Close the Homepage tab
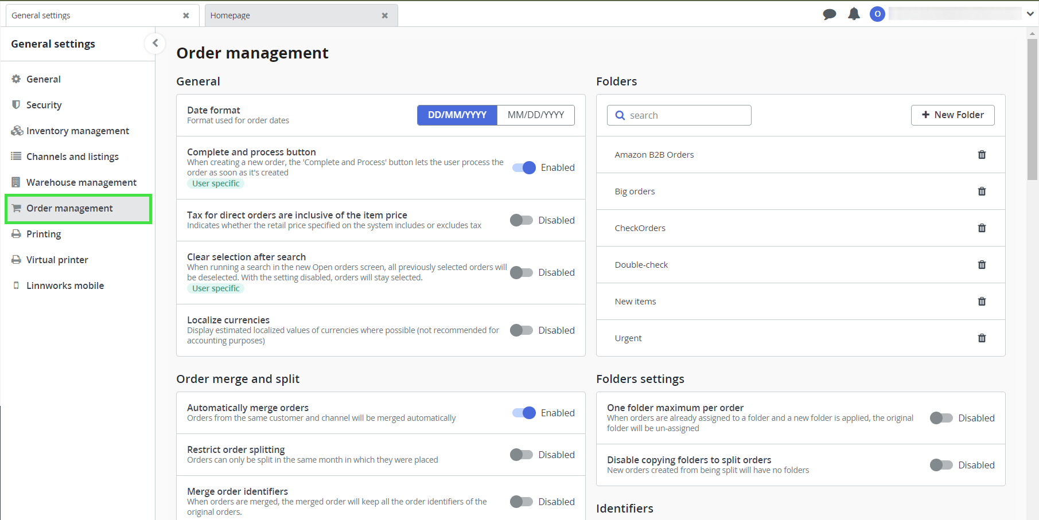 pyautogui.click(x=385, y=15)
